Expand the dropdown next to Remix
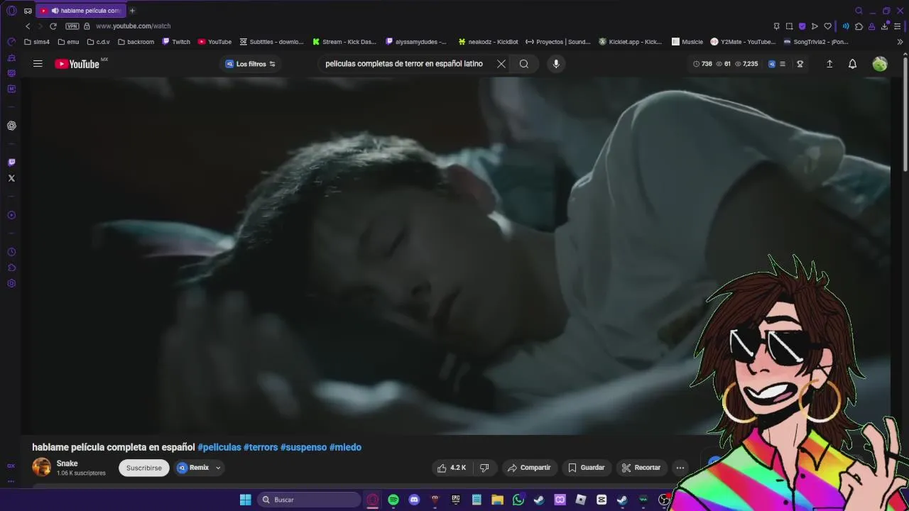Viewport: 909px width, 511px height. coord(218,468)
